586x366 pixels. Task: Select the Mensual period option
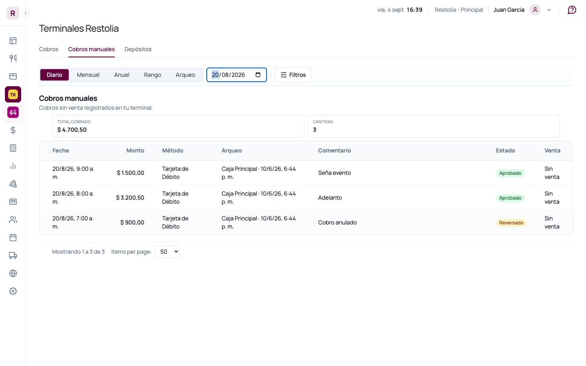tap(88, 75)
